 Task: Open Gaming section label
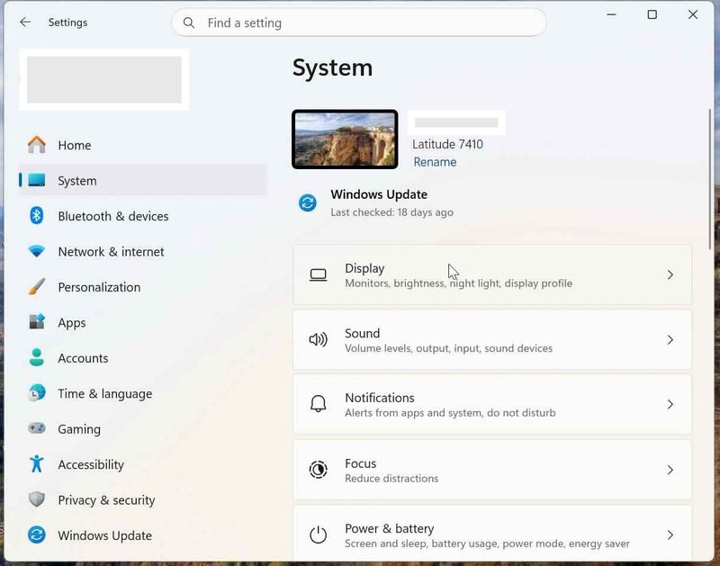[x=79, y=429]
